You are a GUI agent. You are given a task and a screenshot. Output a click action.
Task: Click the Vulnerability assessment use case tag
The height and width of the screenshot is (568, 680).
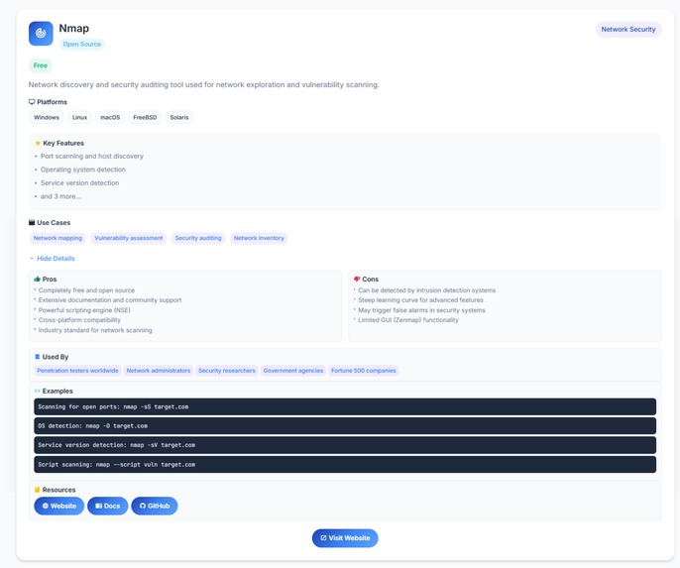[x=129, y=238]
